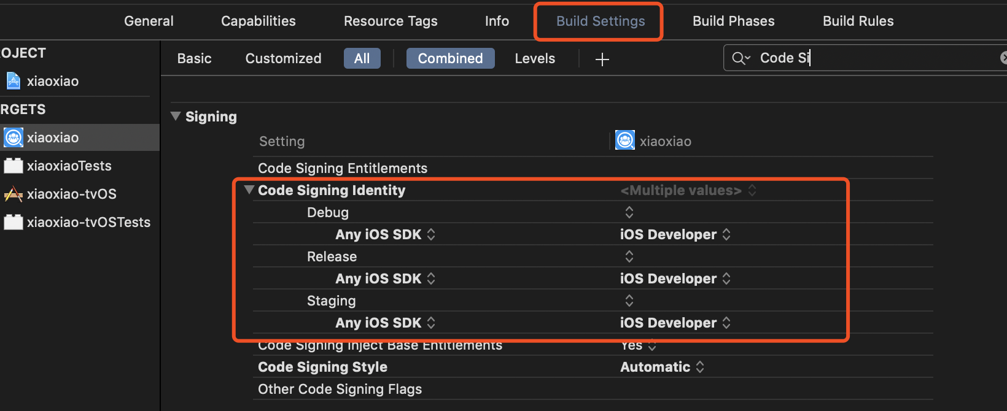Click the xiaoxiao target app icon in the sidebar
This screenshot has height=411, width=1007.
[x=13, y=137]
